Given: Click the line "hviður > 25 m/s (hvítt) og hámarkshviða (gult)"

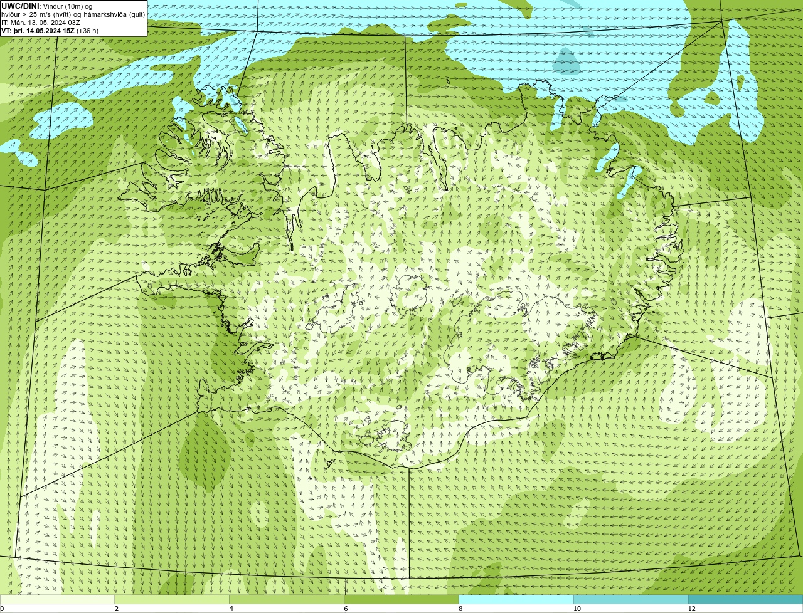Looking at the screenshot, I should pos(73,14).
